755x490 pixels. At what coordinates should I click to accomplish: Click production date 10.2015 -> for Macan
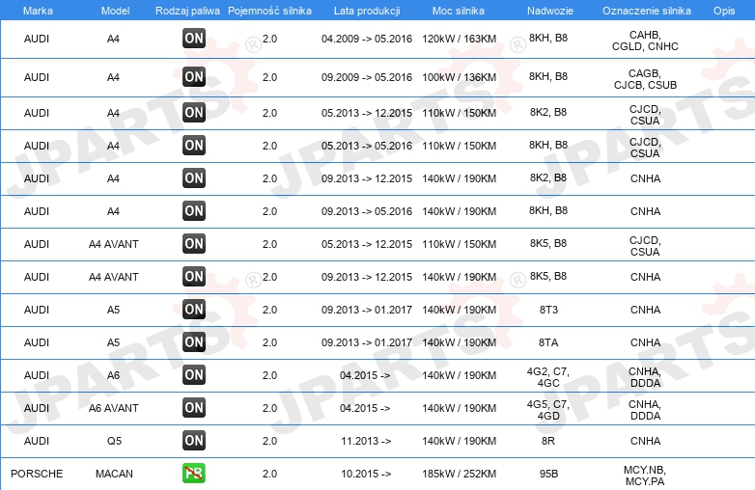tap(366, 474)
